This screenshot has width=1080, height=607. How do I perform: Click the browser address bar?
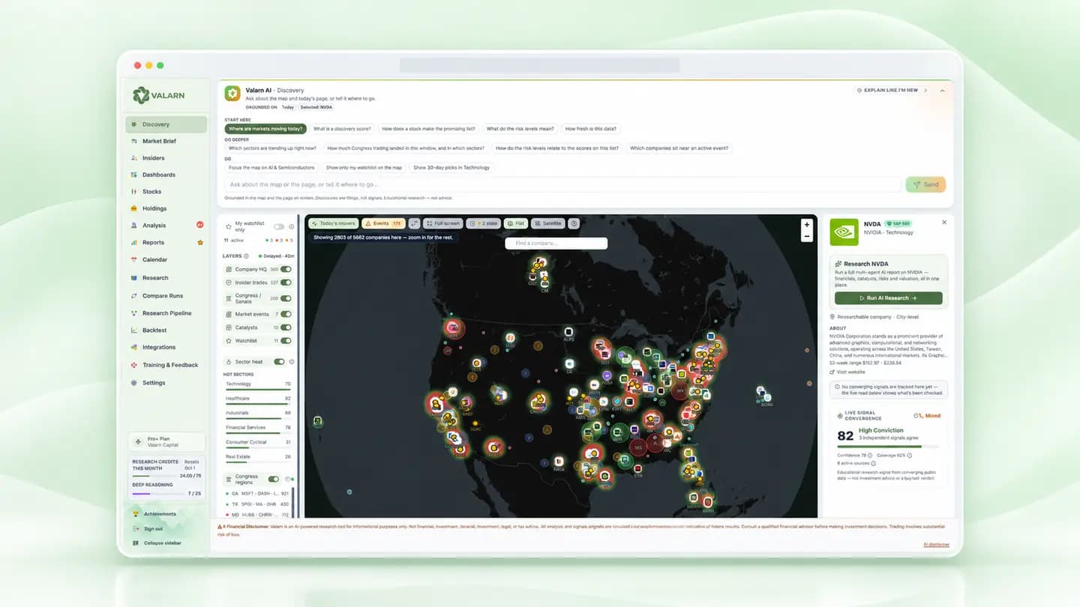click(x=539, y=65)
